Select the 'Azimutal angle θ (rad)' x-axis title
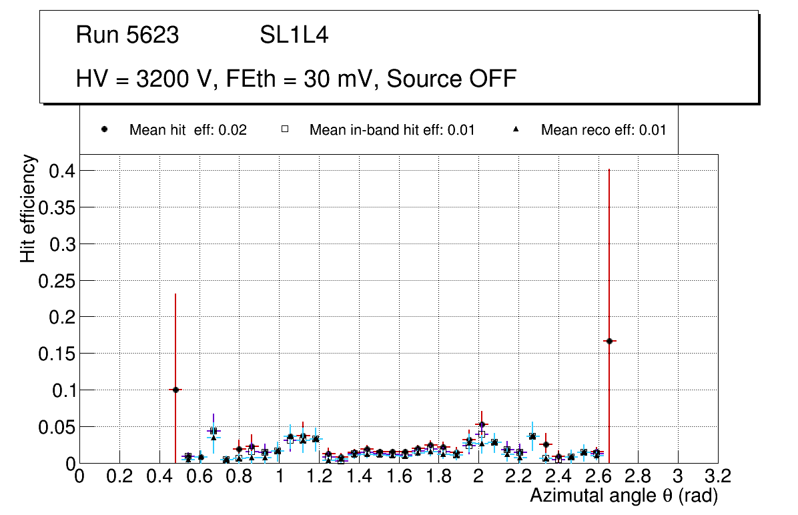This screenshot has height=515, width=798. [623, 496]
